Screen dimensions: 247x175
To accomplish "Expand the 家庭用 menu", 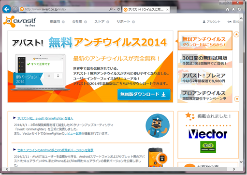I will click(57, 22).
